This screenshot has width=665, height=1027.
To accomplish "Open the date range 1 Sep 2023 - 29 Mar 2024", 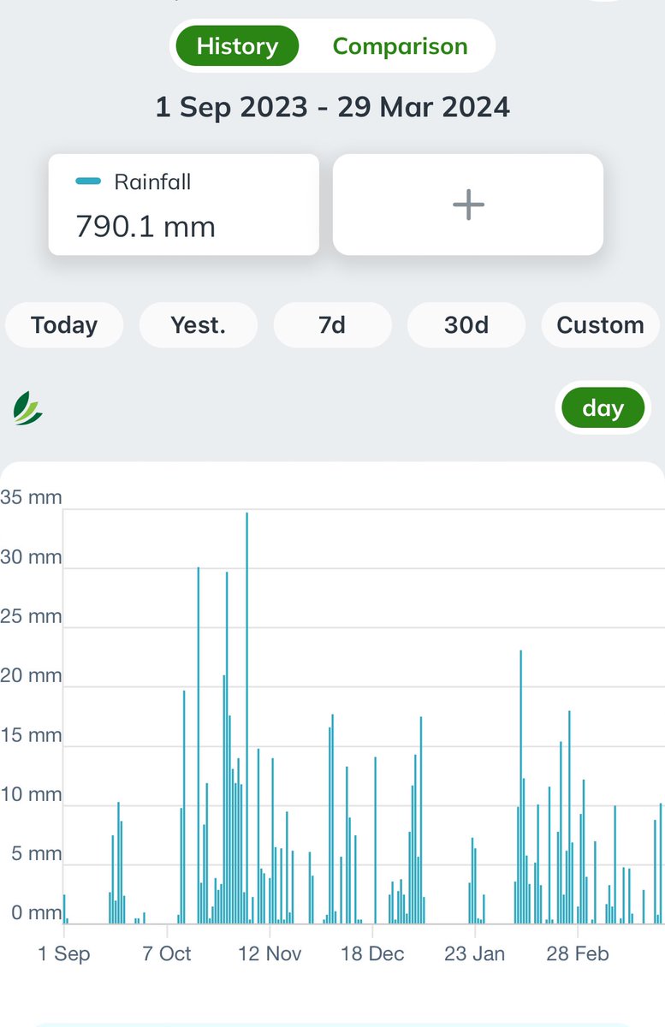I will [332, 107].
